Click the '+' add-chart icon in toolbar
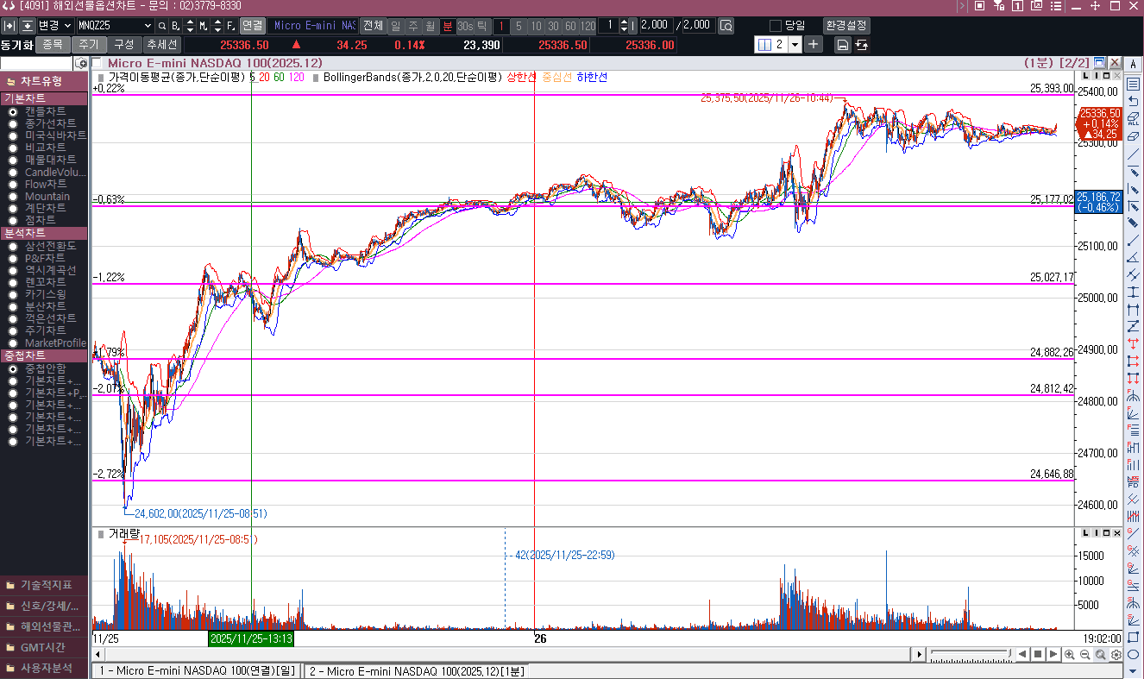The width and height of the screenshot is (1144, 679). coord(813,44)
